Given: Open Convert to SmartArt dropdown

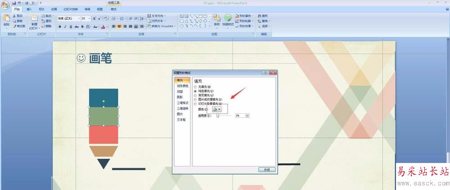Looking at the screenshot, I should (161, 26).
